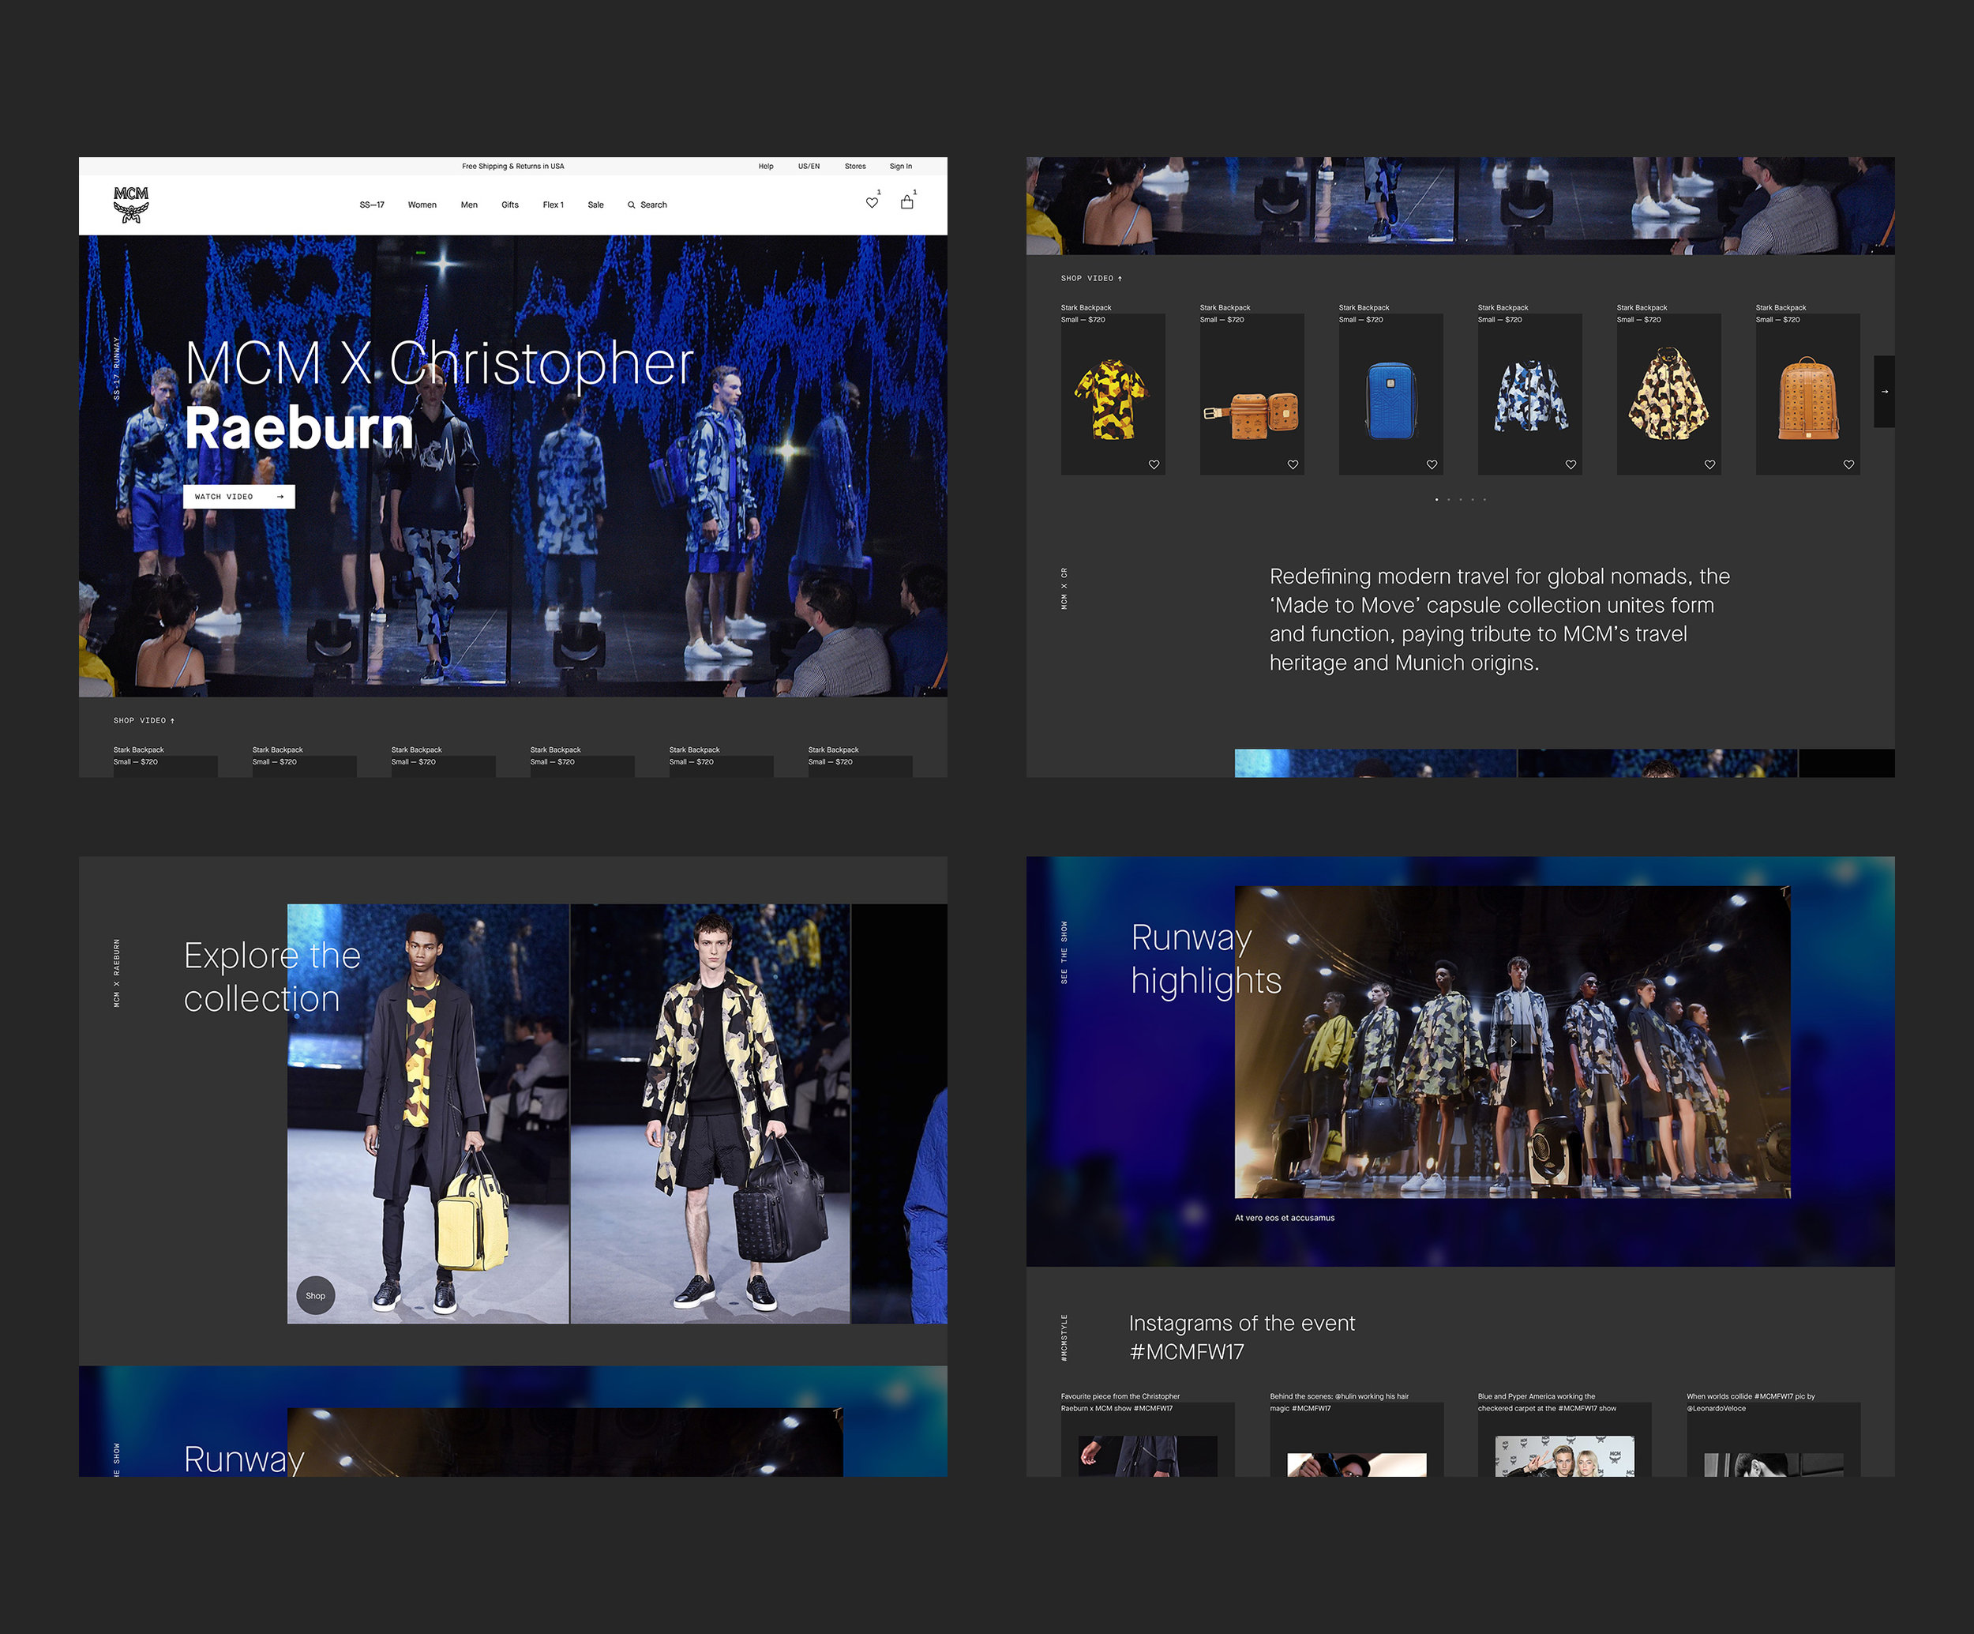This screenshot has width=1974, height=1634.
Task: Click the Explore the collection heading
Action: tap(272, 977)
